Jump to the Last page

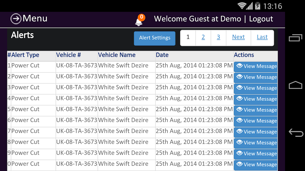tap(262, 37)
